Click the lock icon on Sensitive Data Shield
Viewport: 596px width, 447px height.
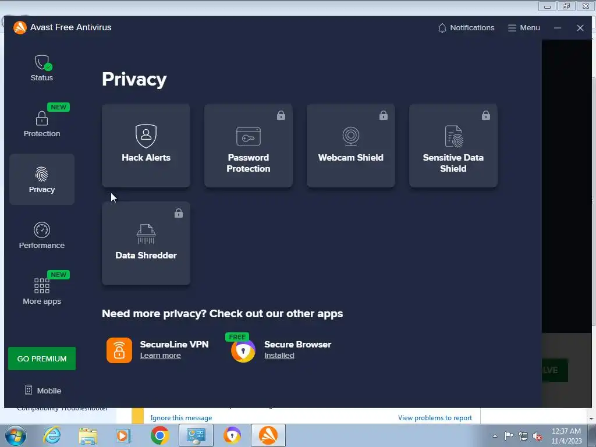pyautogui.click(x=486, y=115)
